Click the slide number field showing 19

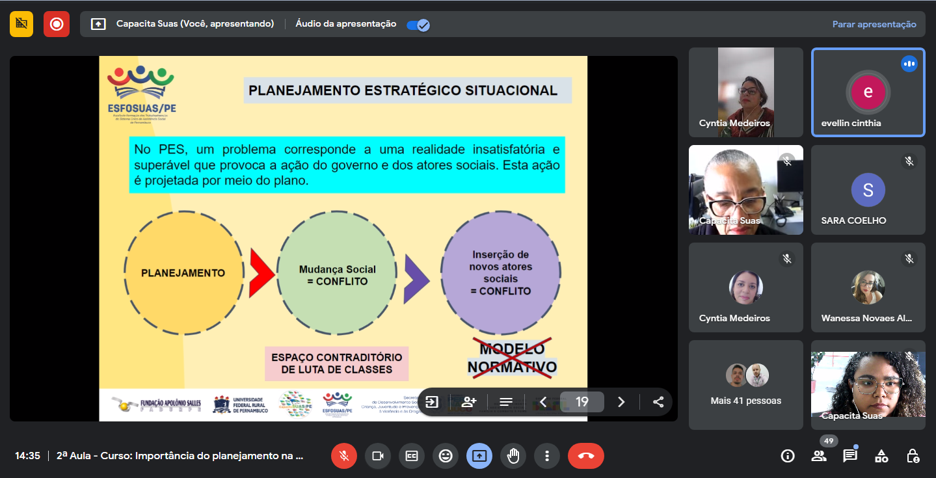(582, 402)
